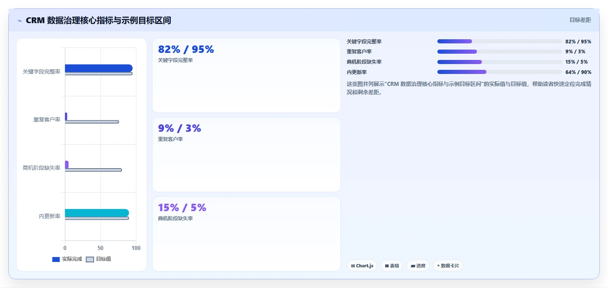
Task: Select the 进度 tag chip
Action: click(x=418, y=266)
